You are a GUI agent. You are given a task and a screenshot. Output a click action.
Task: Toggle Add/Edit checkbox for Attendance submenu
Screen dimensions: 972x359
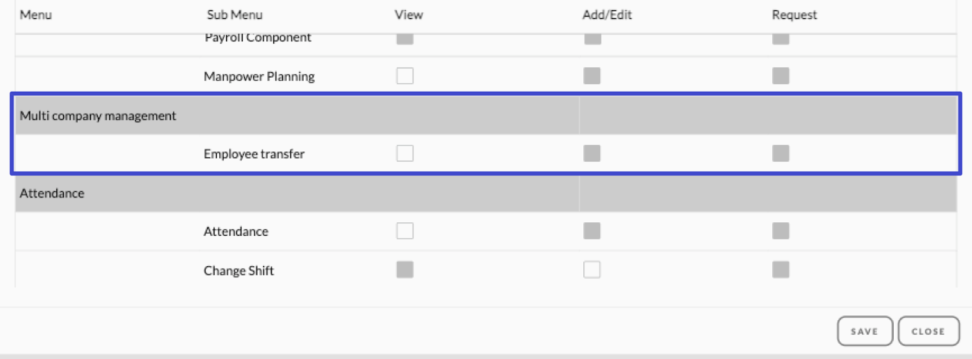click(x=592, y=231)
